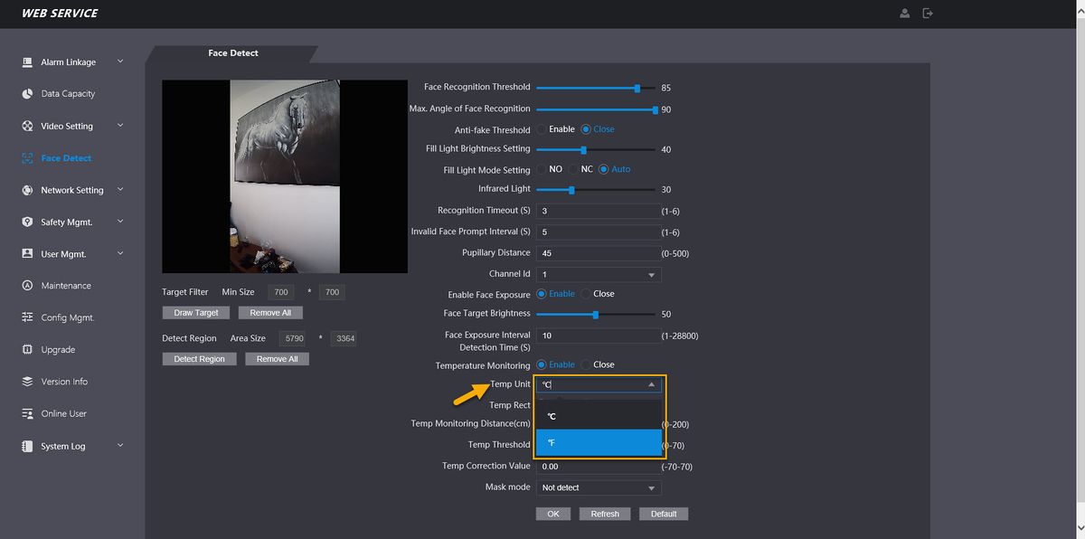Viewport: 1085px width, 539px height.
Task: Select NC for Fill Light Mode
Action: (x=573, y=169)
